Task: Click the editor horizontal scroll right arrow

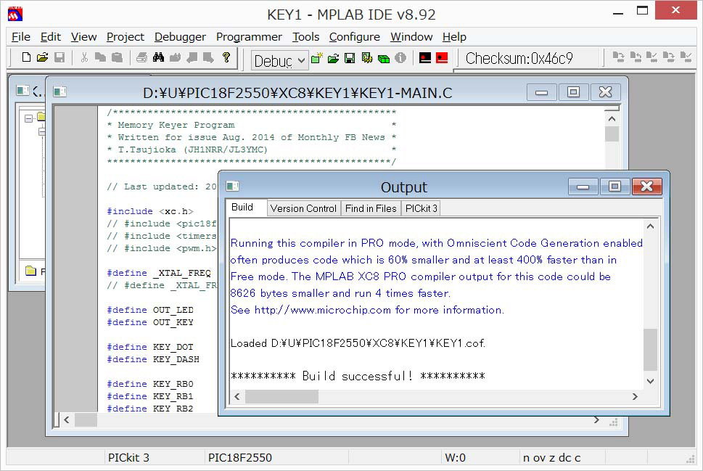Action: pos(596,420)
